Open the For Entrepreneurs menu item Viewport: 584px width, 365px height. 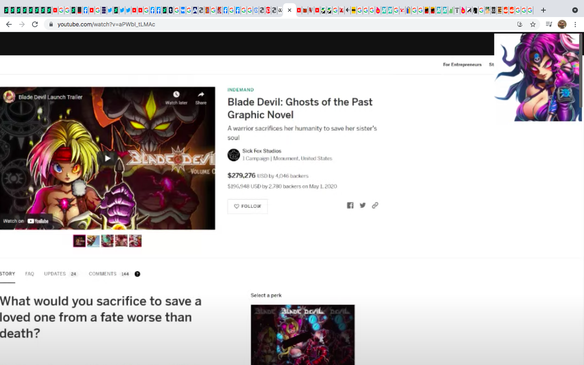pyautogui.click(x=462, y=64)
